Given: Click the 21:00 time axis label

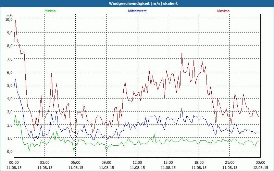Looking at the screenshot, I should point(229,163).
